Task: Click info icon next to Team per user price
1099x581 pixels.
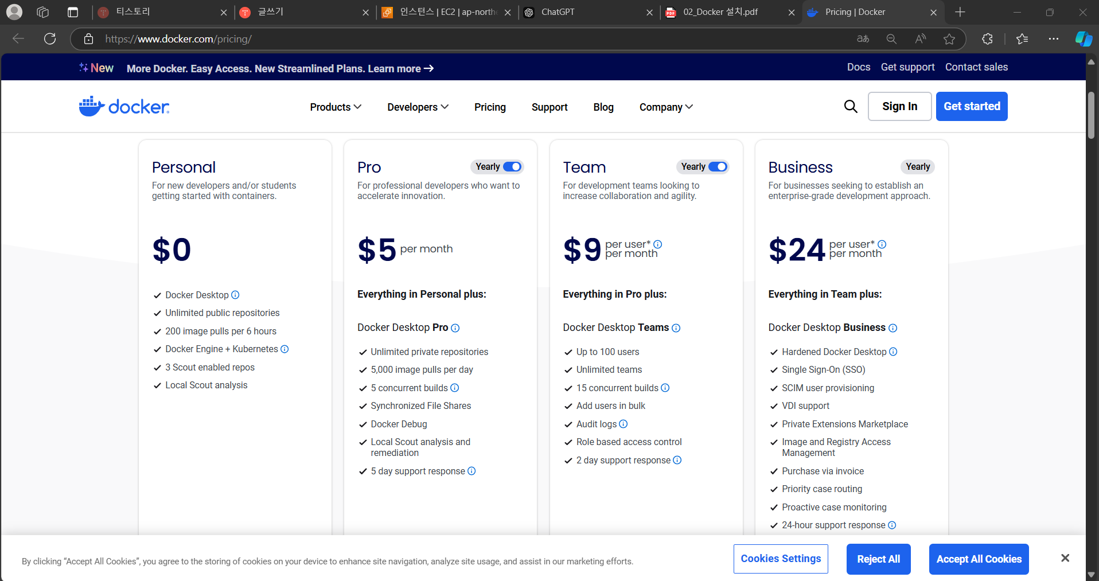Action: tap(658, 244)
